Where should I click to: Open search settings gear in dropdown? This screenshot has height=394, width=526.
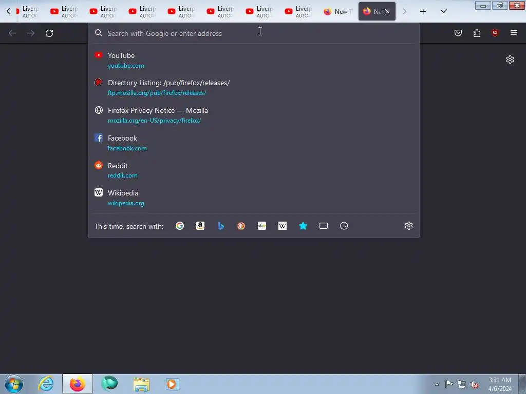(x=408, y=226)
